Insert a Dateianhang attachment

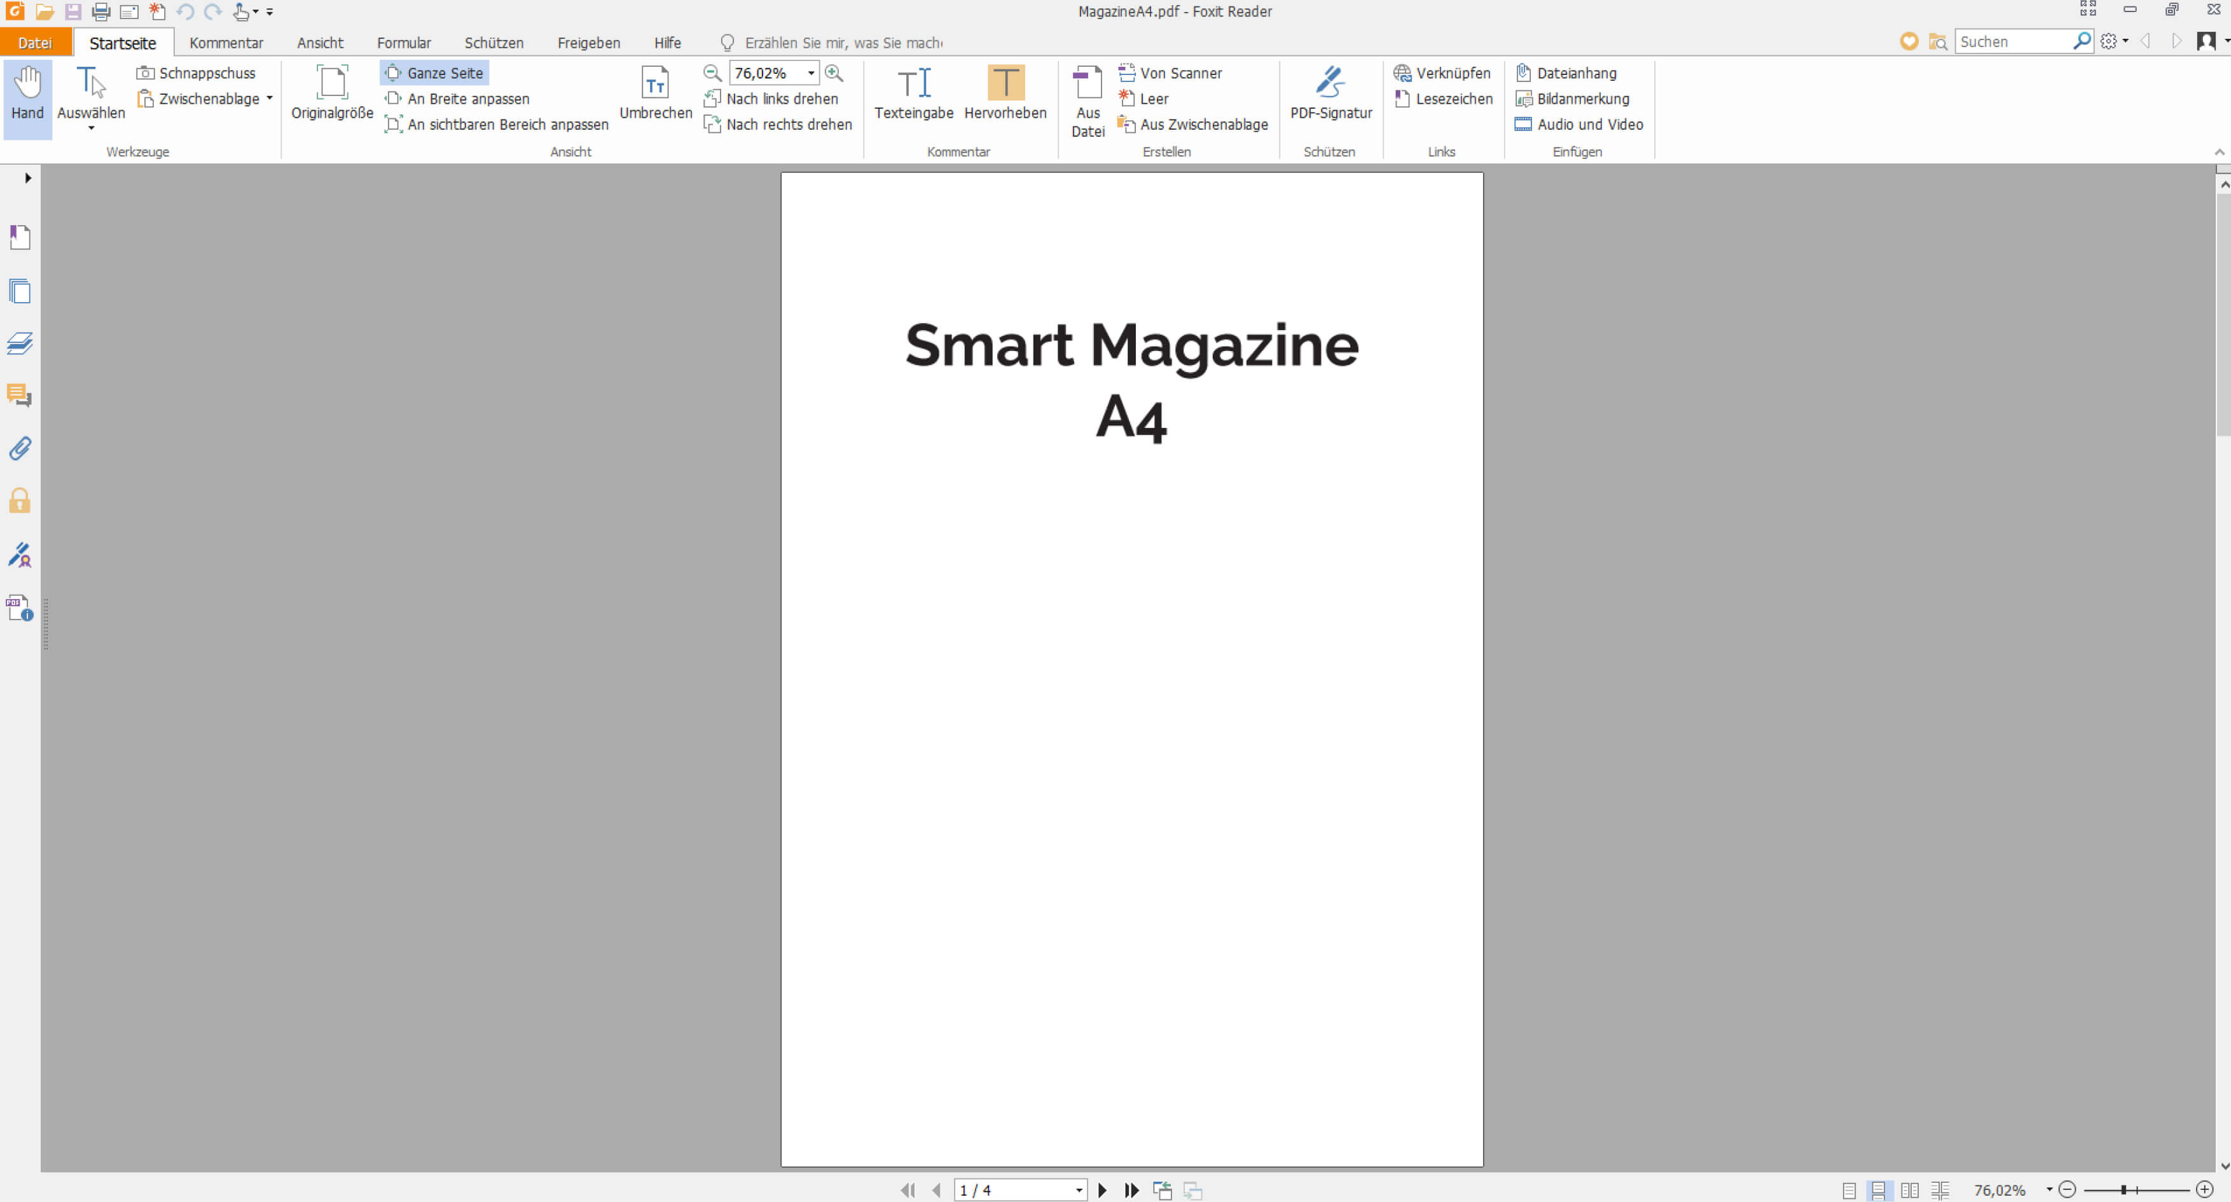[1566, 73]
